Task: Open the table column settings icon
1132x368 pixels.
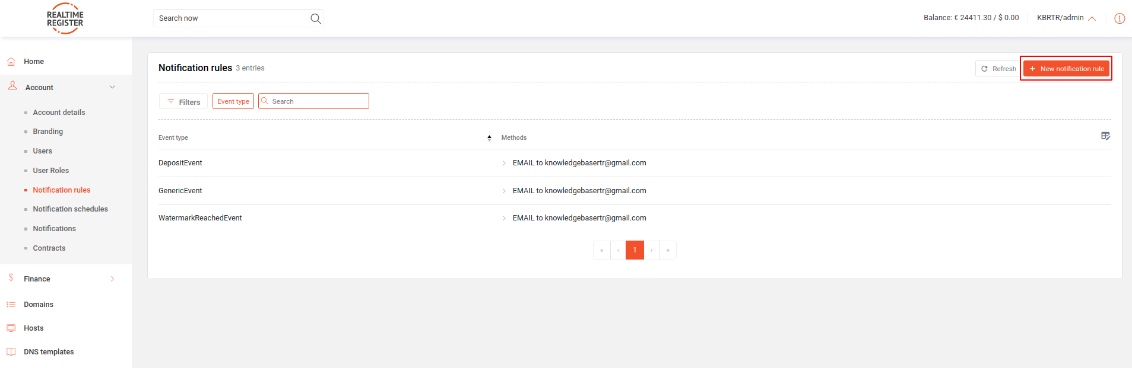Action: (x=1105, y=136)
